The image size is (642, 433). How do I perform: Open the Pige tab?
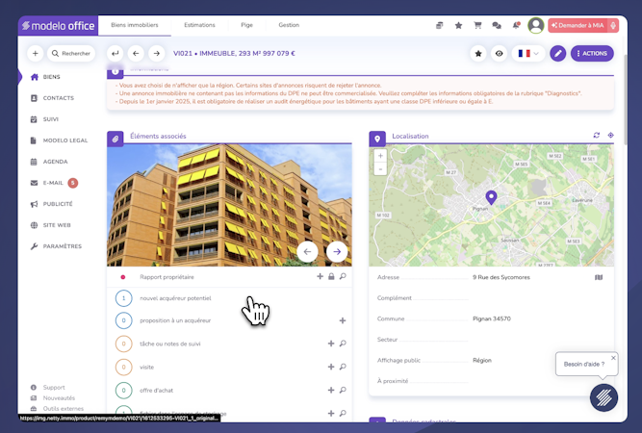coord(247,25)
